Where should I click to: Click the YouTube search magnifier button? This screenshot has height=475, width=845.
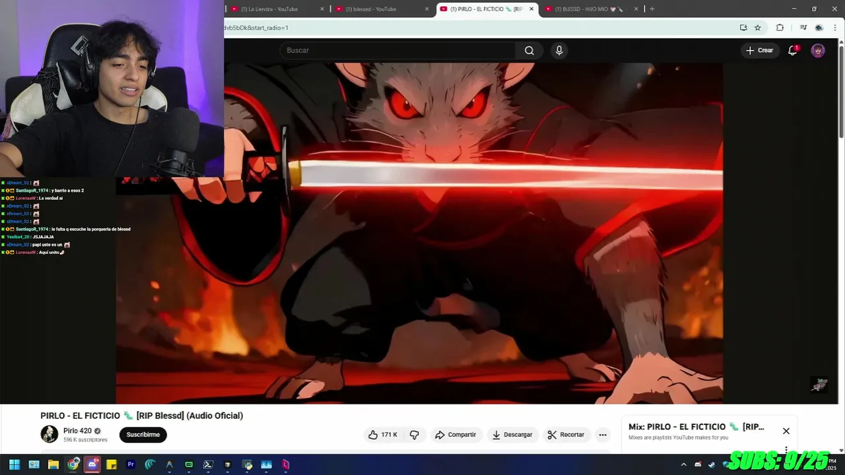click(x=529, y=51)
